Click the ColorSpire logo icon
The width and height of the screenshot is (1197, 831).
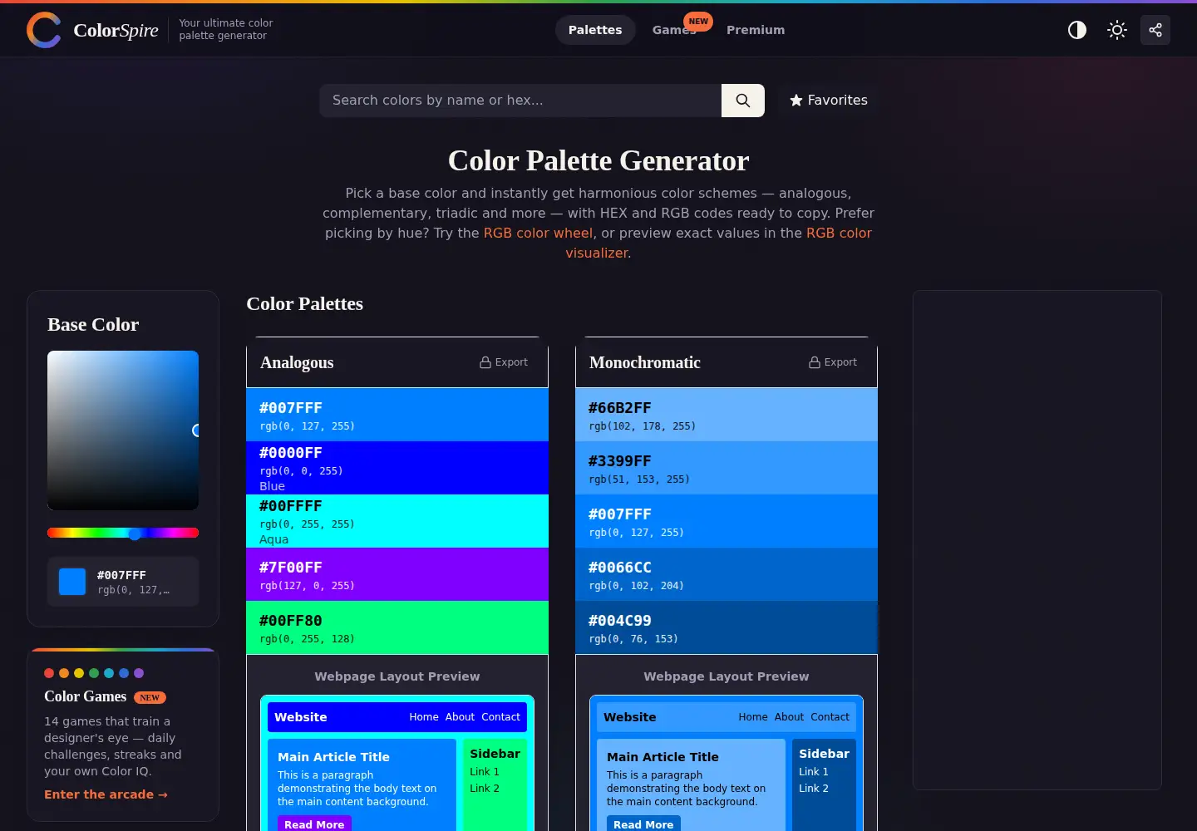point(43,30)
